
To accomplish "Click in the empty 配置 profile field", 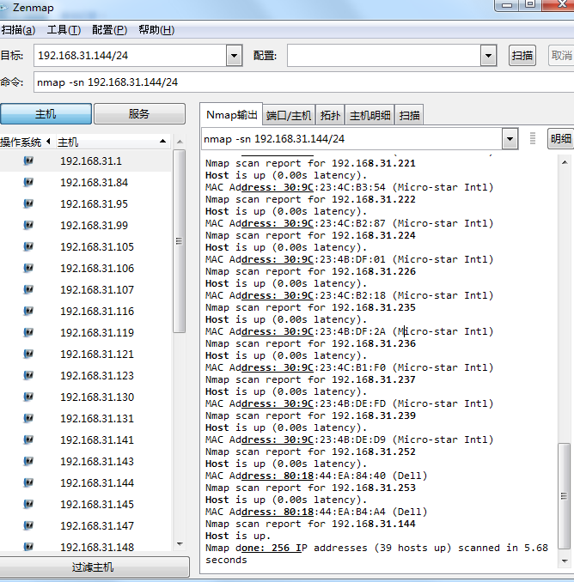I will point(384,56).
